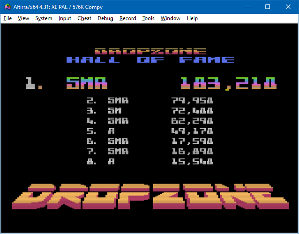Click the first place SMA name entry
Viewport: 299px width, 234px height.
coord(87,83)
